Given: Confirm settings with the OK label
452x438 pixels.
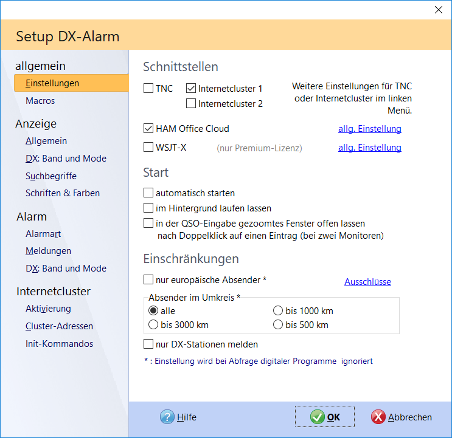Looking at the screenshot, I should (x=333, y=417).
